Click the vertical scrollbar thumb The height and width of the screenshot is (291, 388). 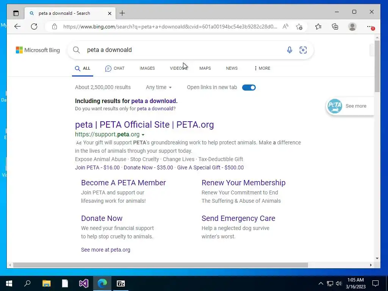coord(377,66)
